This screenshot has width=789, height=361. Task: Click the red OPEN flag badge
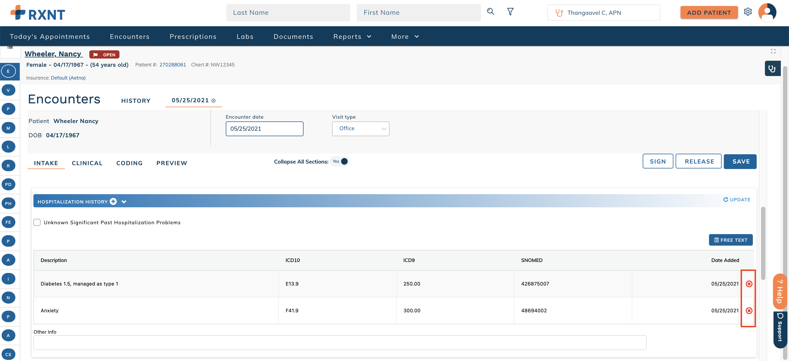point(104,54)
